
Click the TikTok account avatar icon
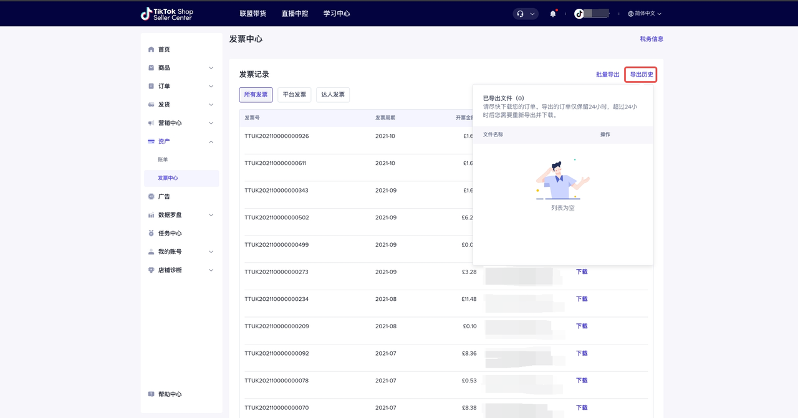tap(579, 14)
